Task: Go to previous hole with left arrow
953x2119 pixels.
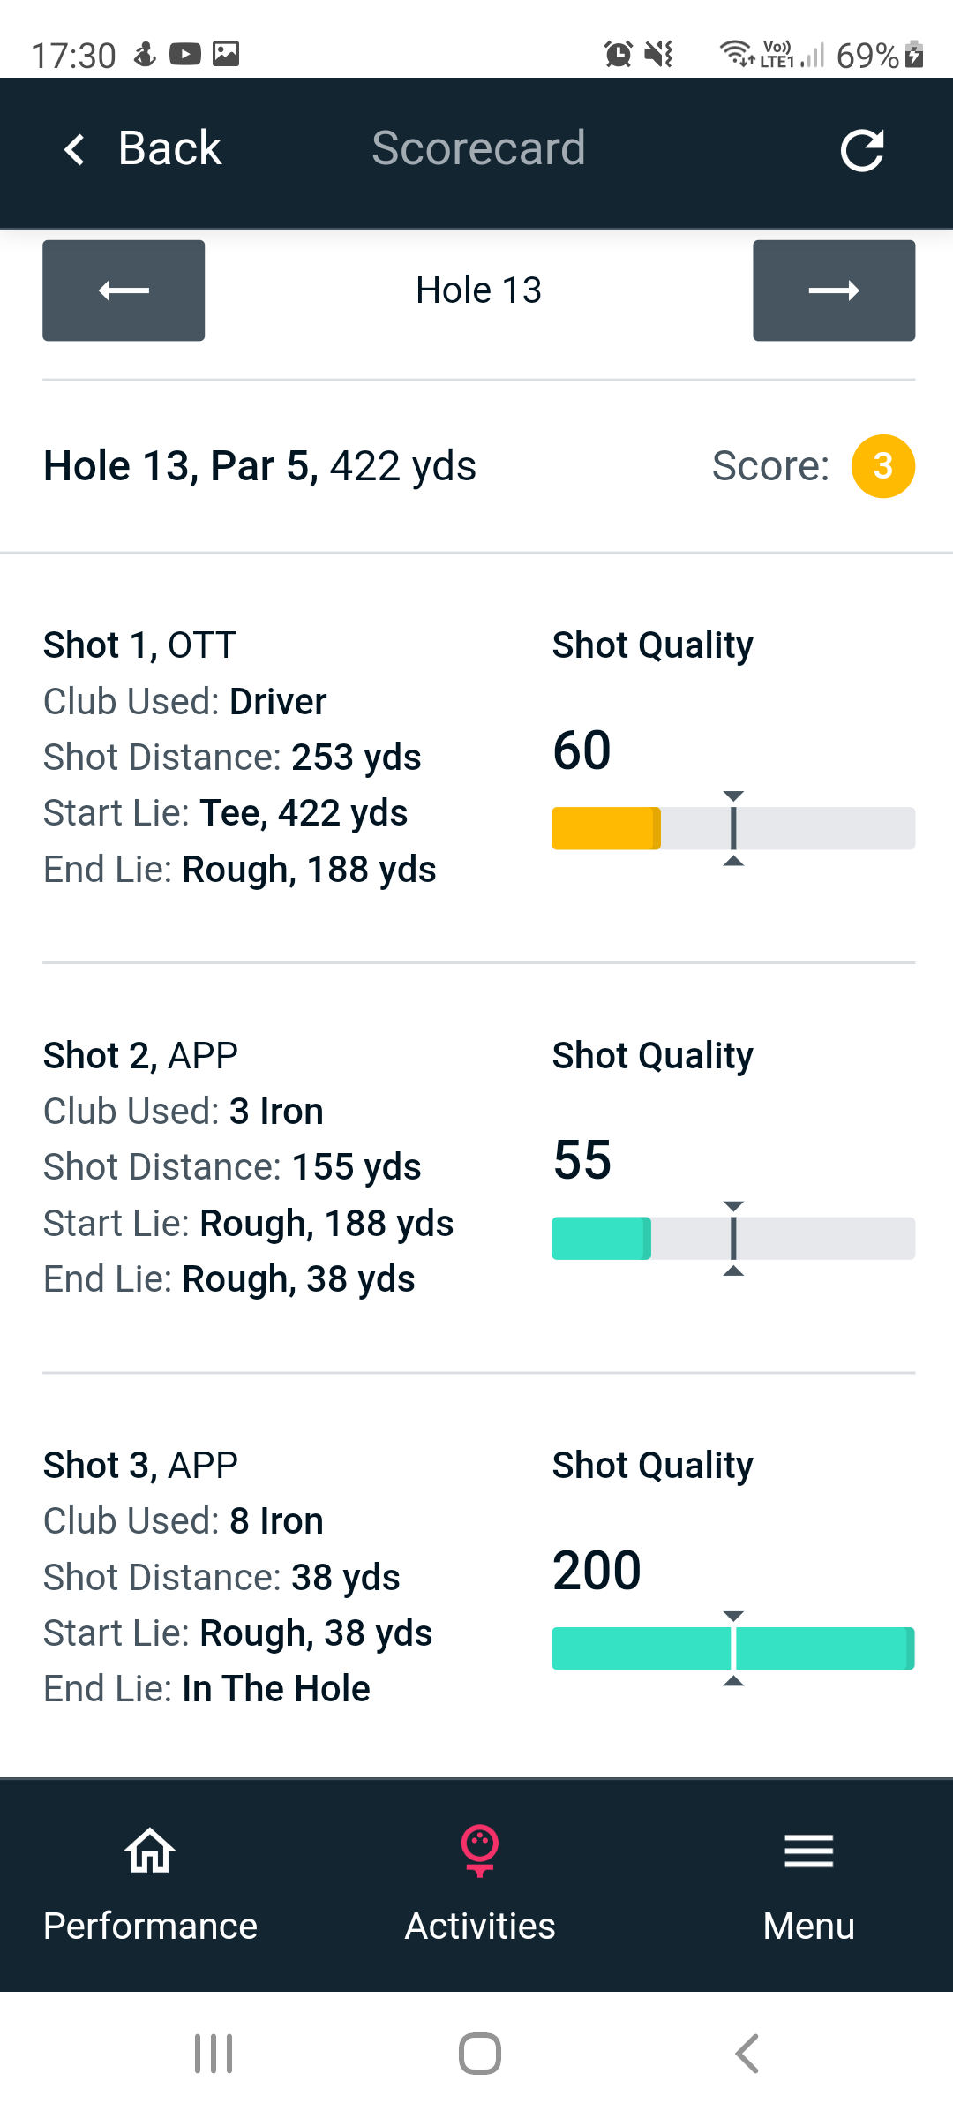Action: coord(124,290)
